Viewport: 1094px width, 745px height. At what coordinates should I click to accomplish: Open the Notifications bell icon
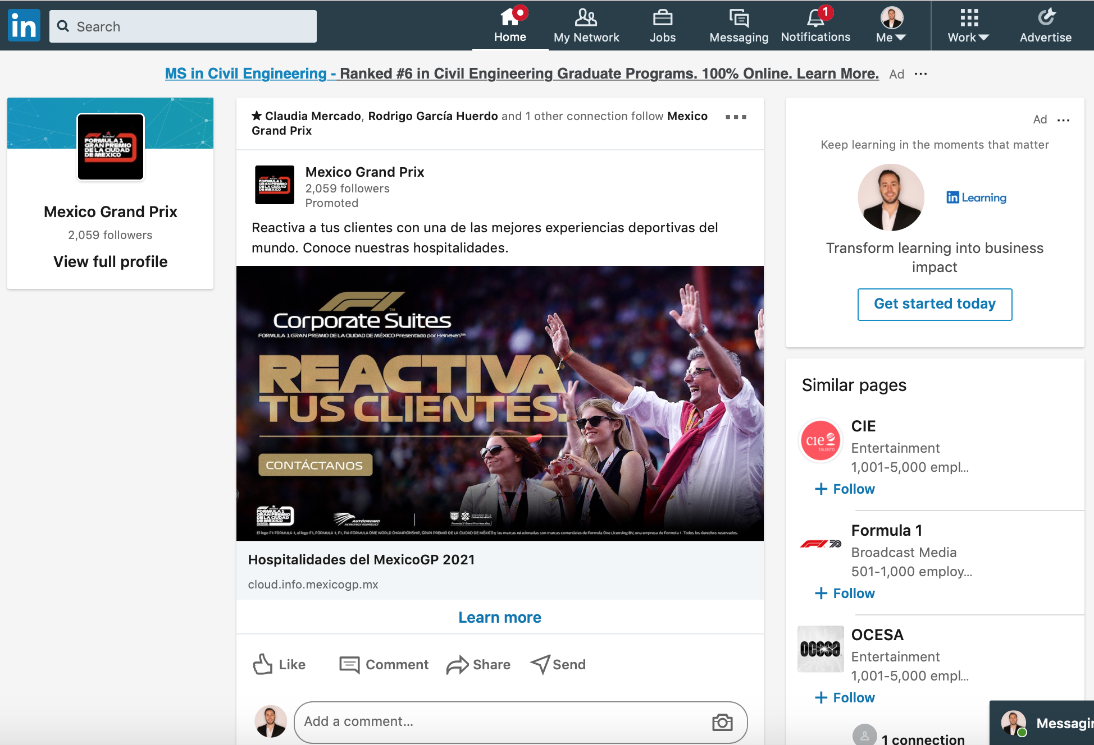click(815, 18)
